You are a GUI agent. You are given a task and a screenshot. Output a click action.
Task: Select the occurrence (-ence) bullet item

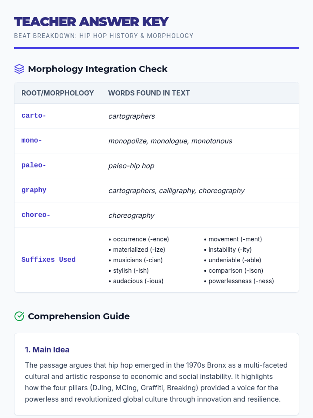(x=139, y=239)
